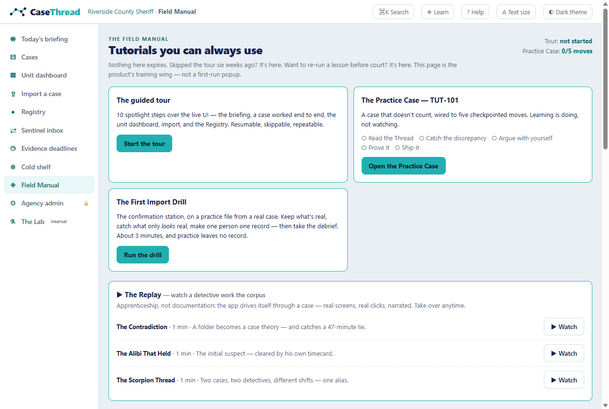Image resolution: width=609 pixels, height=409 pixels.
Task: Select the Read the Thread checkpoint
Action: click(x=387, y=138)
